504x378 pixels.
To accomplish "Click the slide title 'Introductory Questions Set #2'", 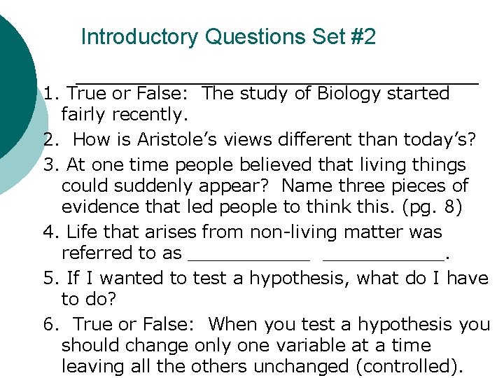I will pos(228,37).
